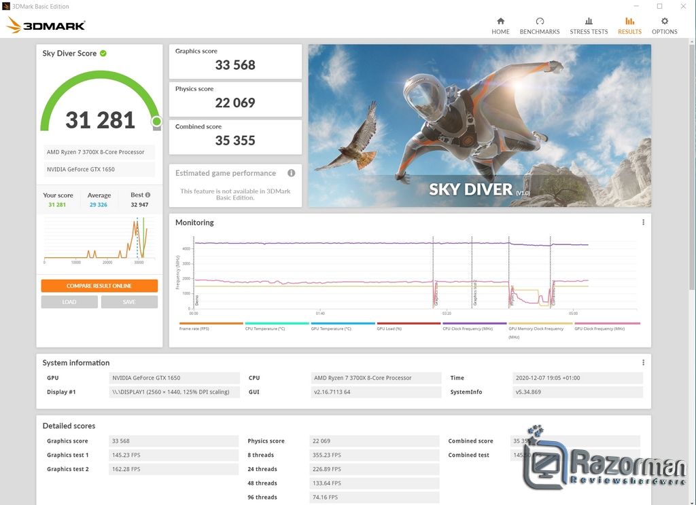
Task: Open the Home tab icon
Action: pyautogui.click(x=500, y=21)
